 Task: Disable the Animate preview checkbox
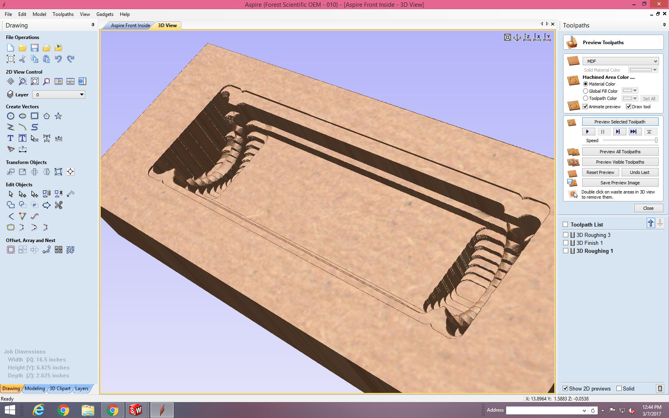(585, 107)
